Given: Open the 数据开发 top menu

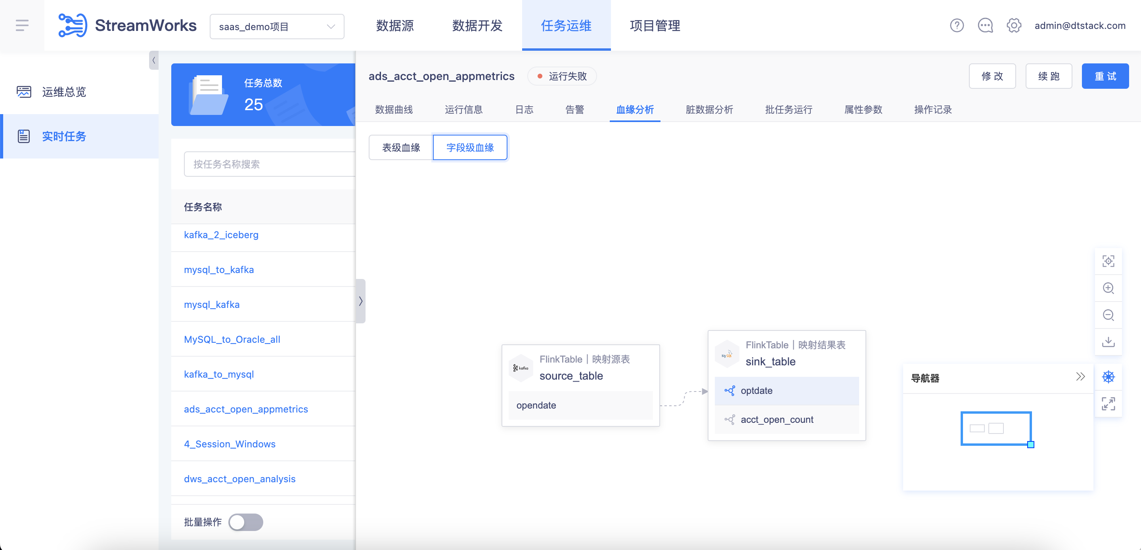Looking at the screenshot, I should [x=477, y=26].
